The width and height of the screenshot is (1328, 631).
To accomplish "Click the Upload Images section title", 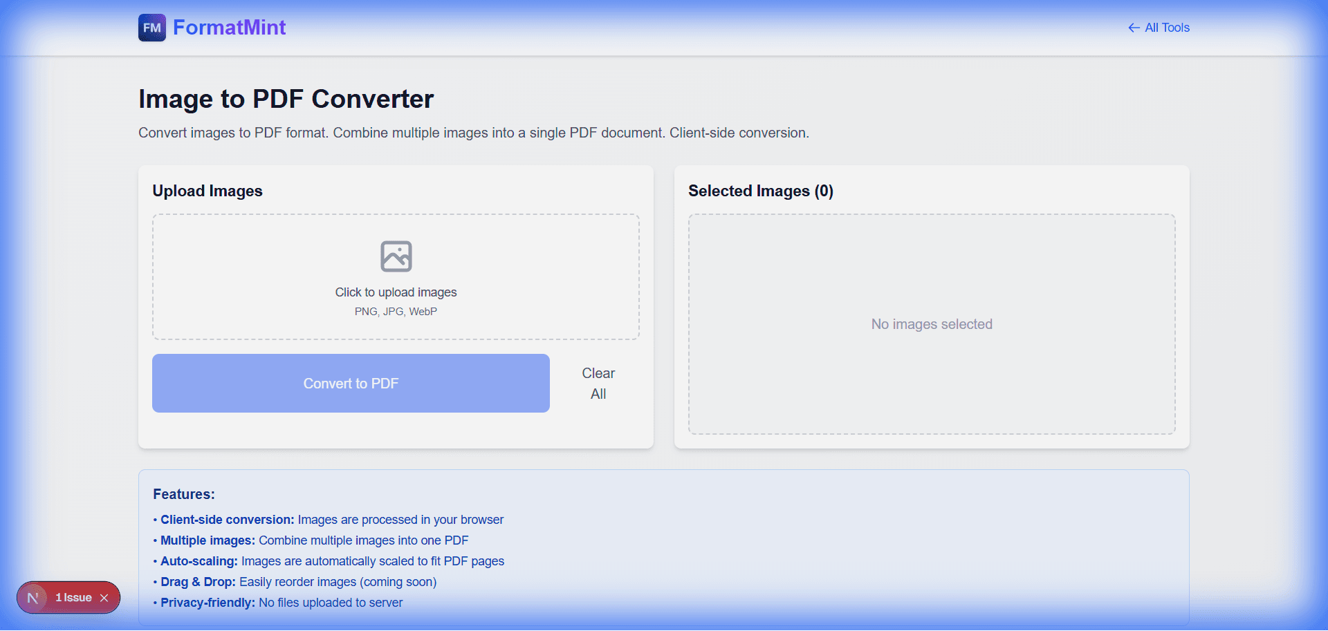I will 207,191.
